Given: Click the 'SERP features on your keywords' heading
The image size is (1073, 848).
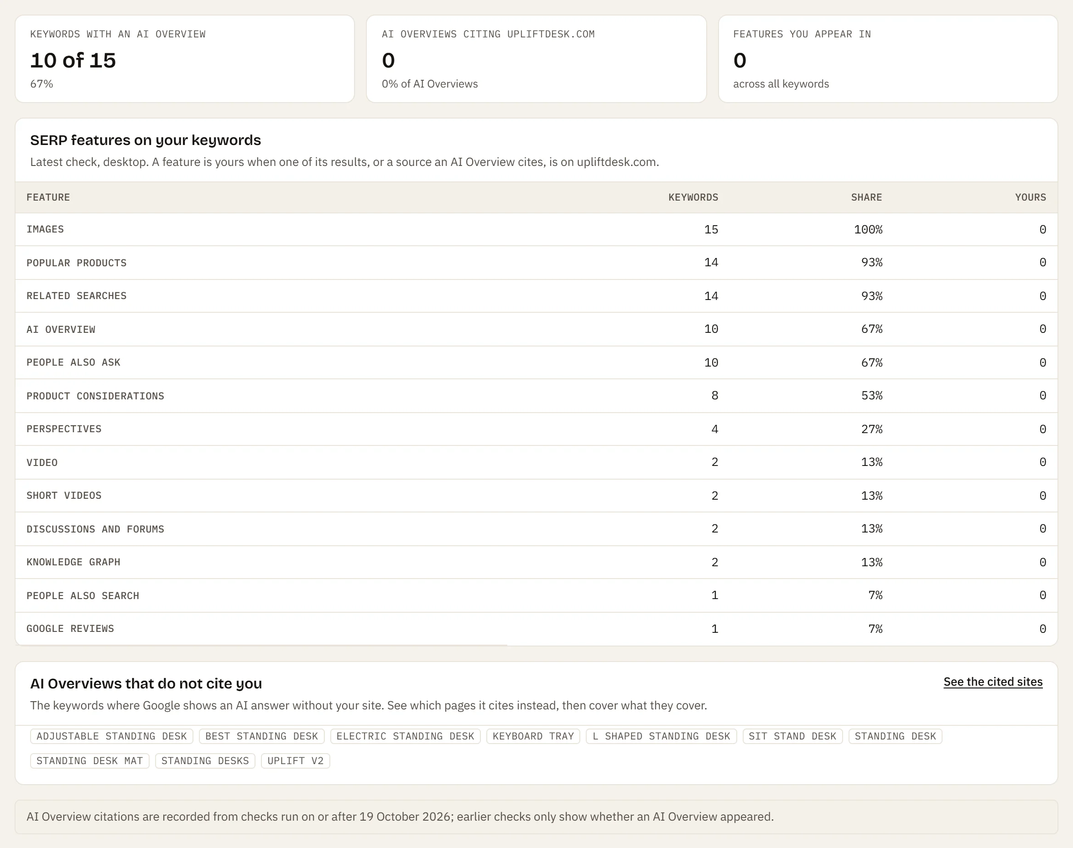Looking at the screenshot, I should tap(146, 140).
